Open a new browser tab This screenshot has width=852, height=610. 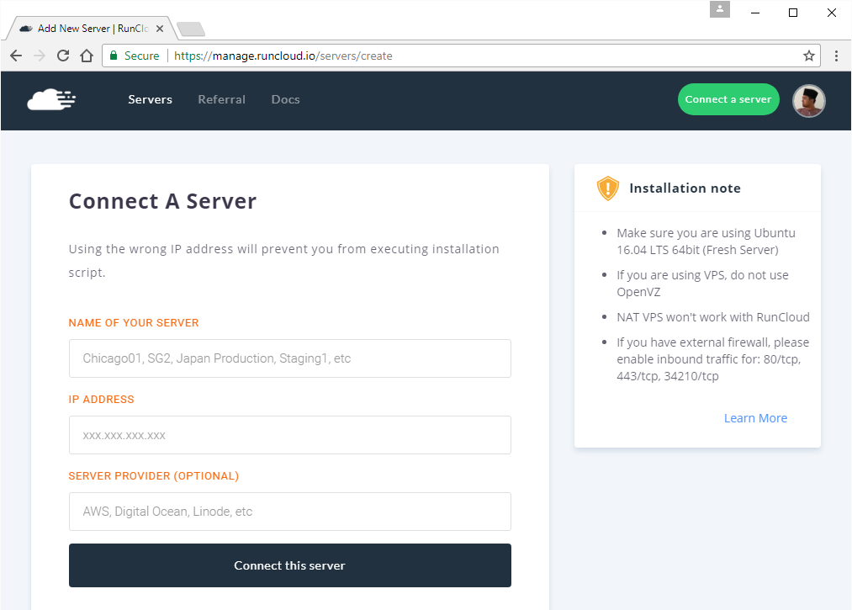pyautogui.click(x=191, y=29)
